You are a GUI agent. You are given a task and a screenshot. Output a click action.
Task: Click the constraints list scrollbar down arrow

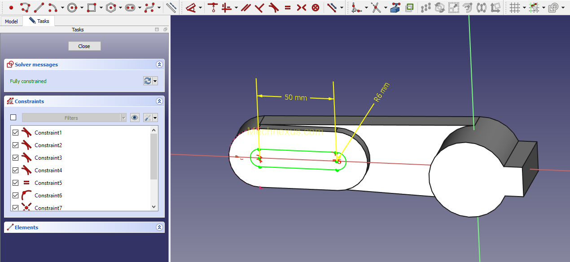point(154,207)
